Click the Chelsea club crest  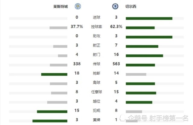pos(115,6)
